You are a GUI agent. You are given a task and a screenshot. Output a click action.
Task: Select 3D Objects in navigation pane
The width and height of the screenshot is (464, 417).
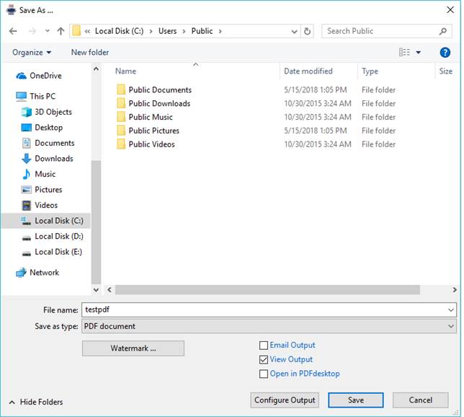tap(53, 112)
